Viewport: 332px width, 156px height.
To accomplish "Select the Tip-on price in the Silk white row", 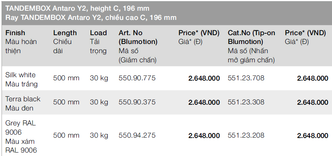I will pos(312,78).
